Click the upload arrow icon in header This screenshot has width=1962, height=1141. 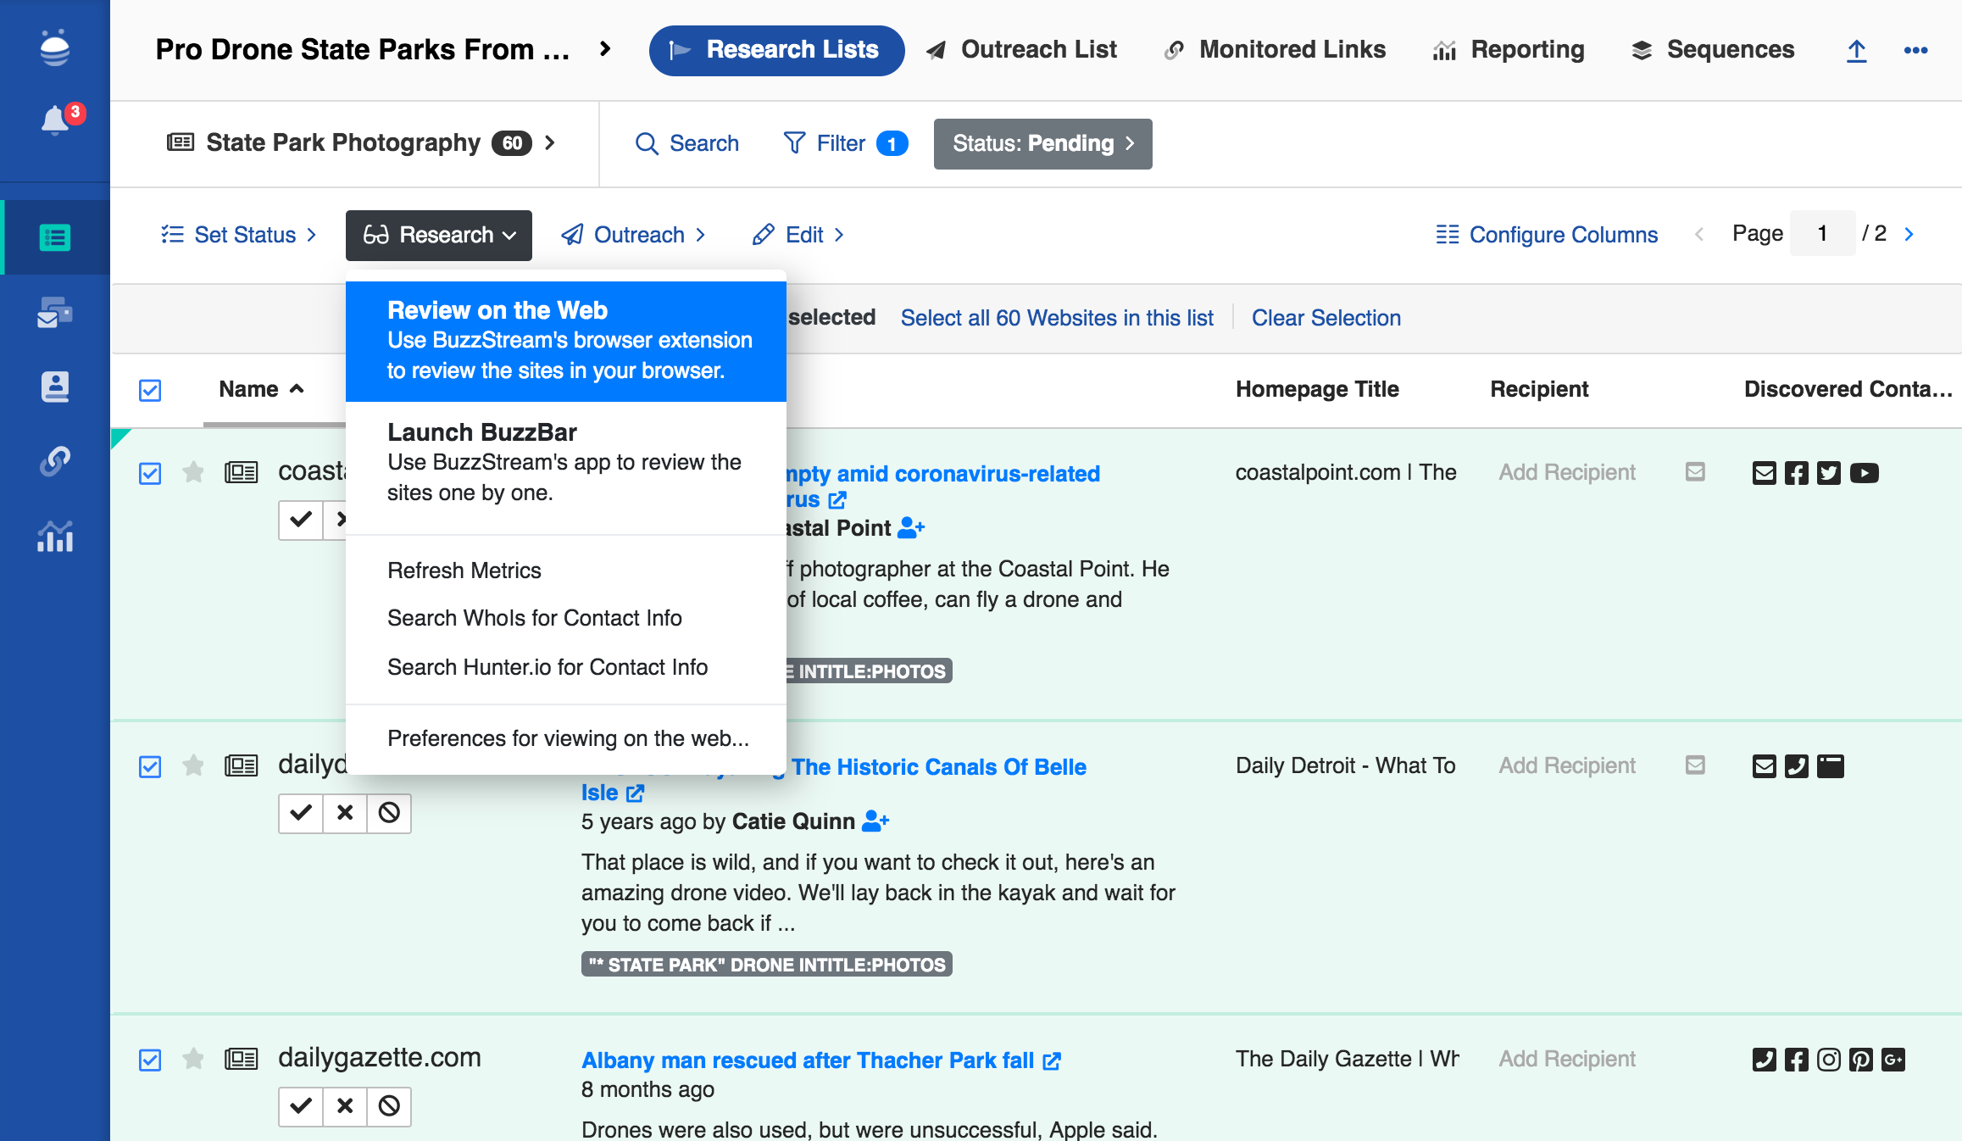[1856, 51]
